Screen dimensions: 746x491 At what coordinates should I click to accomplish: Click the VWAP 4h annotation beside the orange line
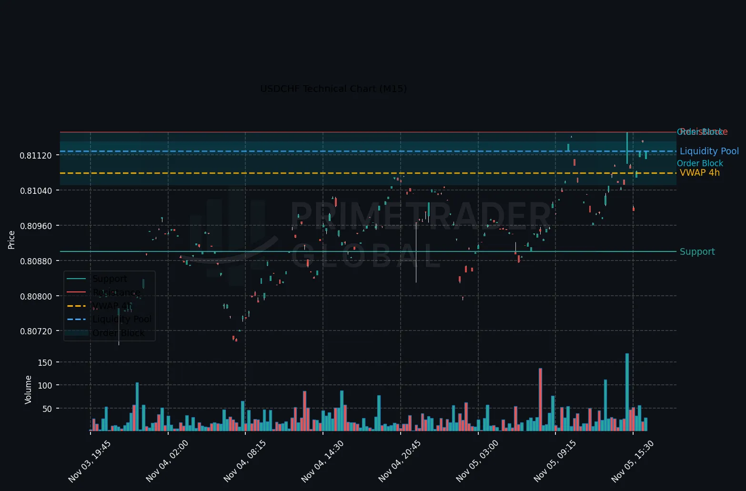[x=700, y=172]
